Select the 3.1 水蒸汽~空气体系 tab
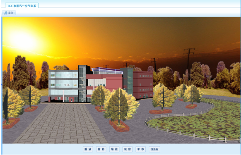The image size is (241, 155). tap(22, 6)
